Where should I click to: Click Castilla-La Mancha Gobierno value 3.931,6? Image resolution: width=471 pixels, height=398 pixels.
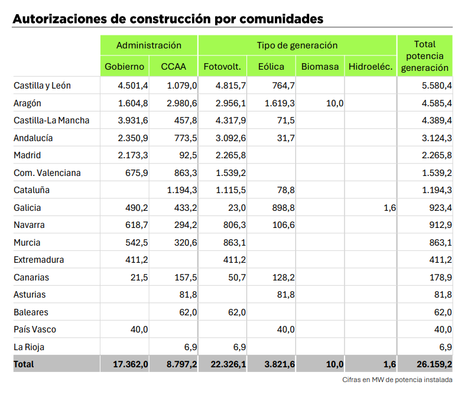[133, 120]
